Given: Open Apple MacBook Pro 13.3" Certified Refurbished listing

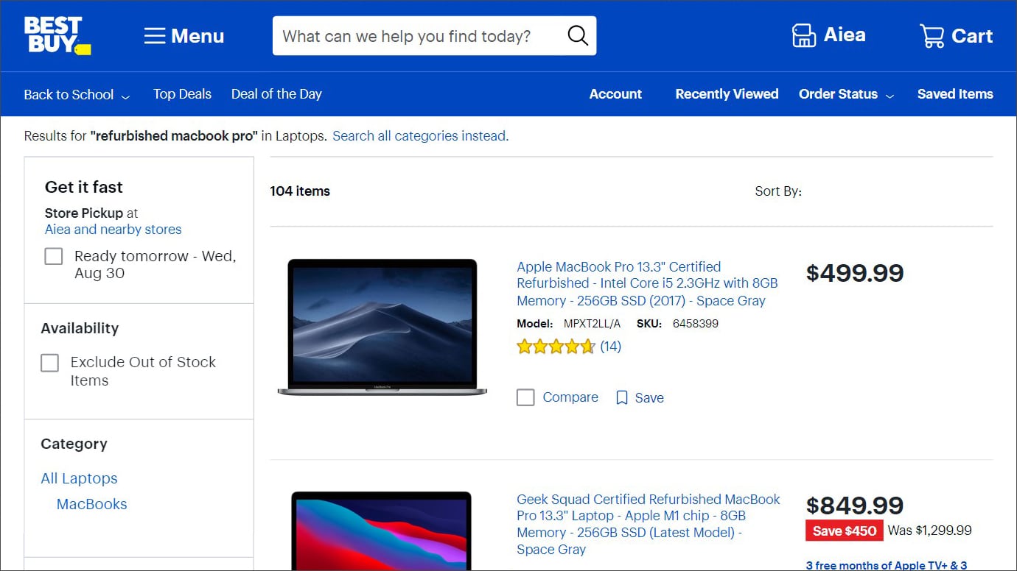Looking at the screenshot, I should coord(647,283).
